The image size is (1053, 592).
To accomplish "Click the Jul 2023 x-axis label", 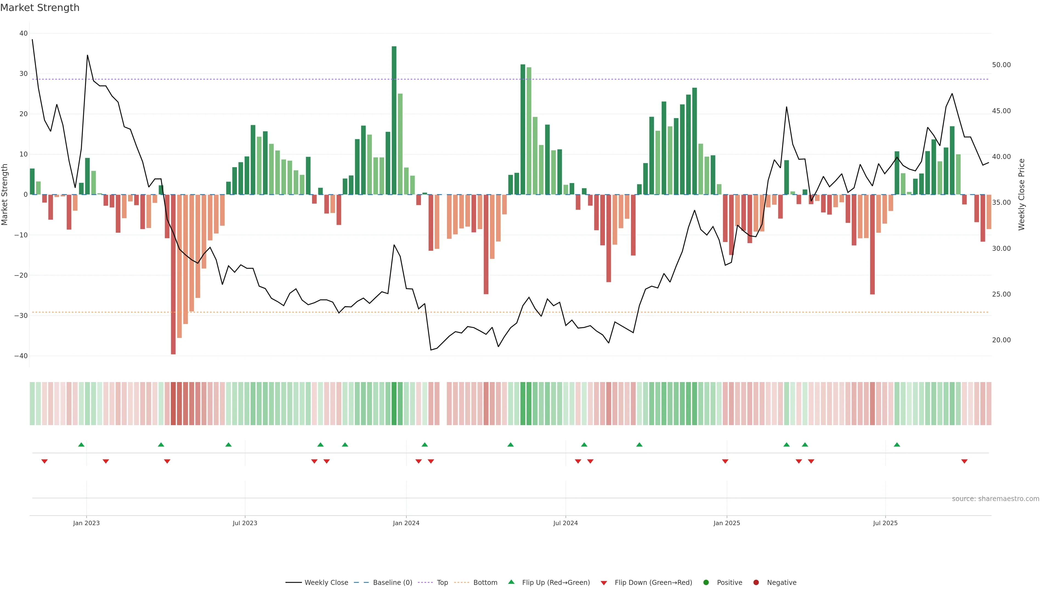I will (245, 523).
